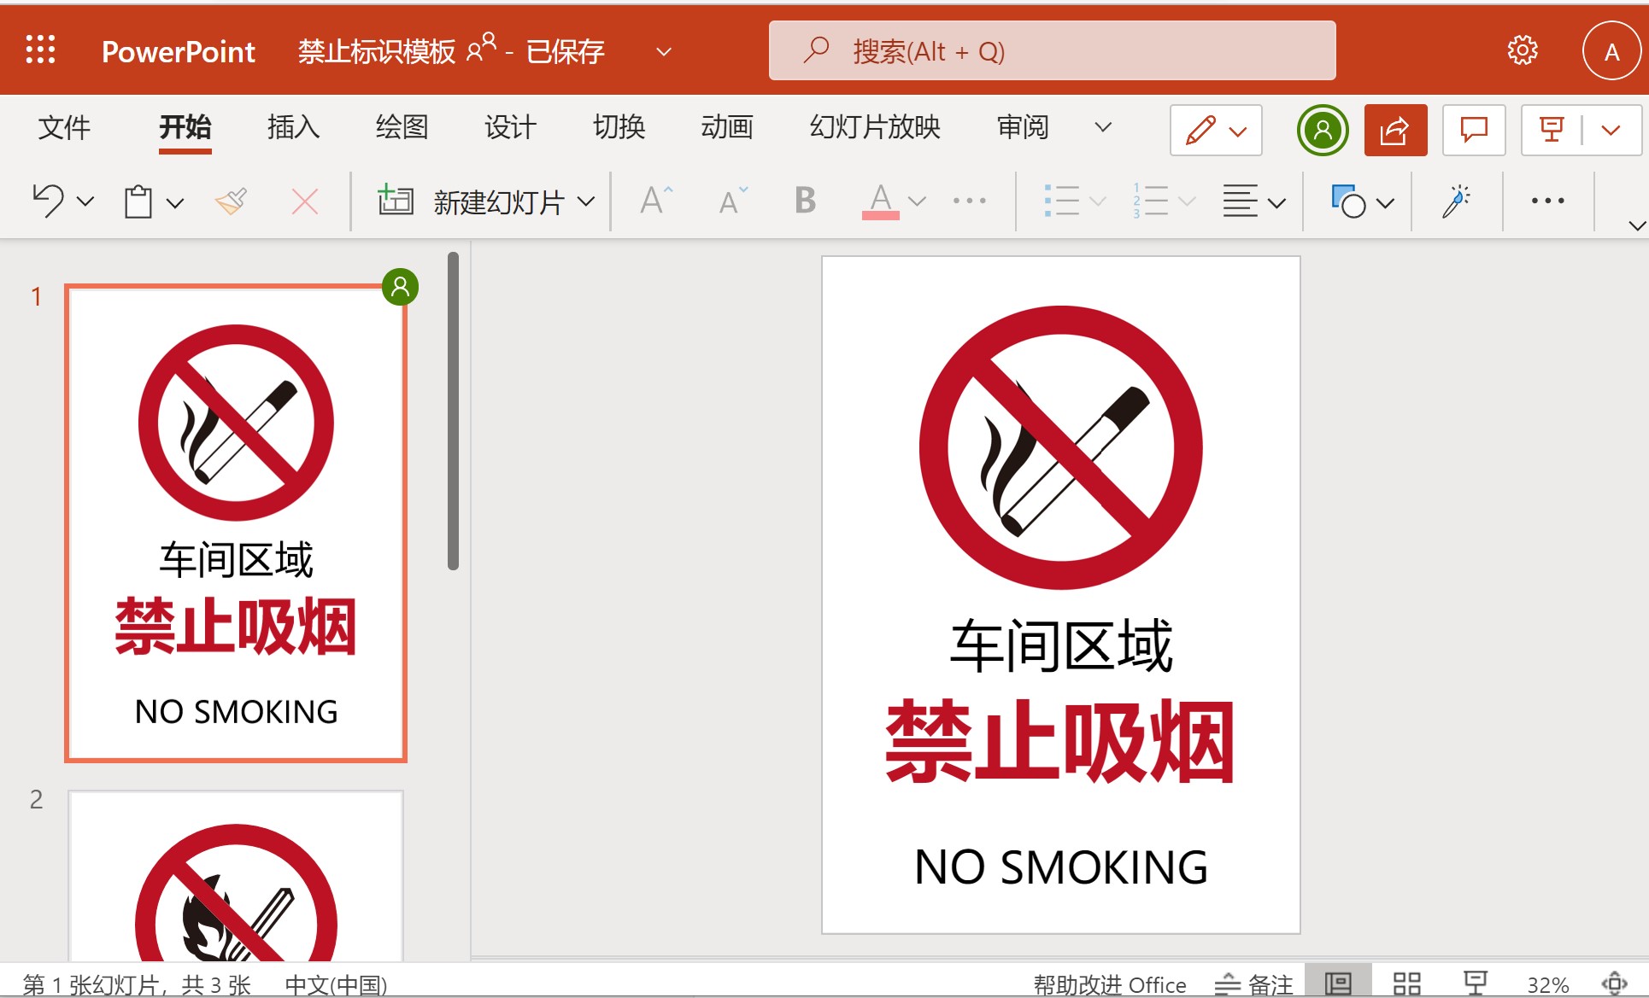Expand the New Slide dropdown arrow
The image size is (1649, 998).
(586, 201)
